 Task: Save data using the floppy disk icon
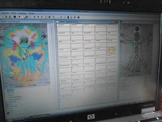[x=27, y=17]
